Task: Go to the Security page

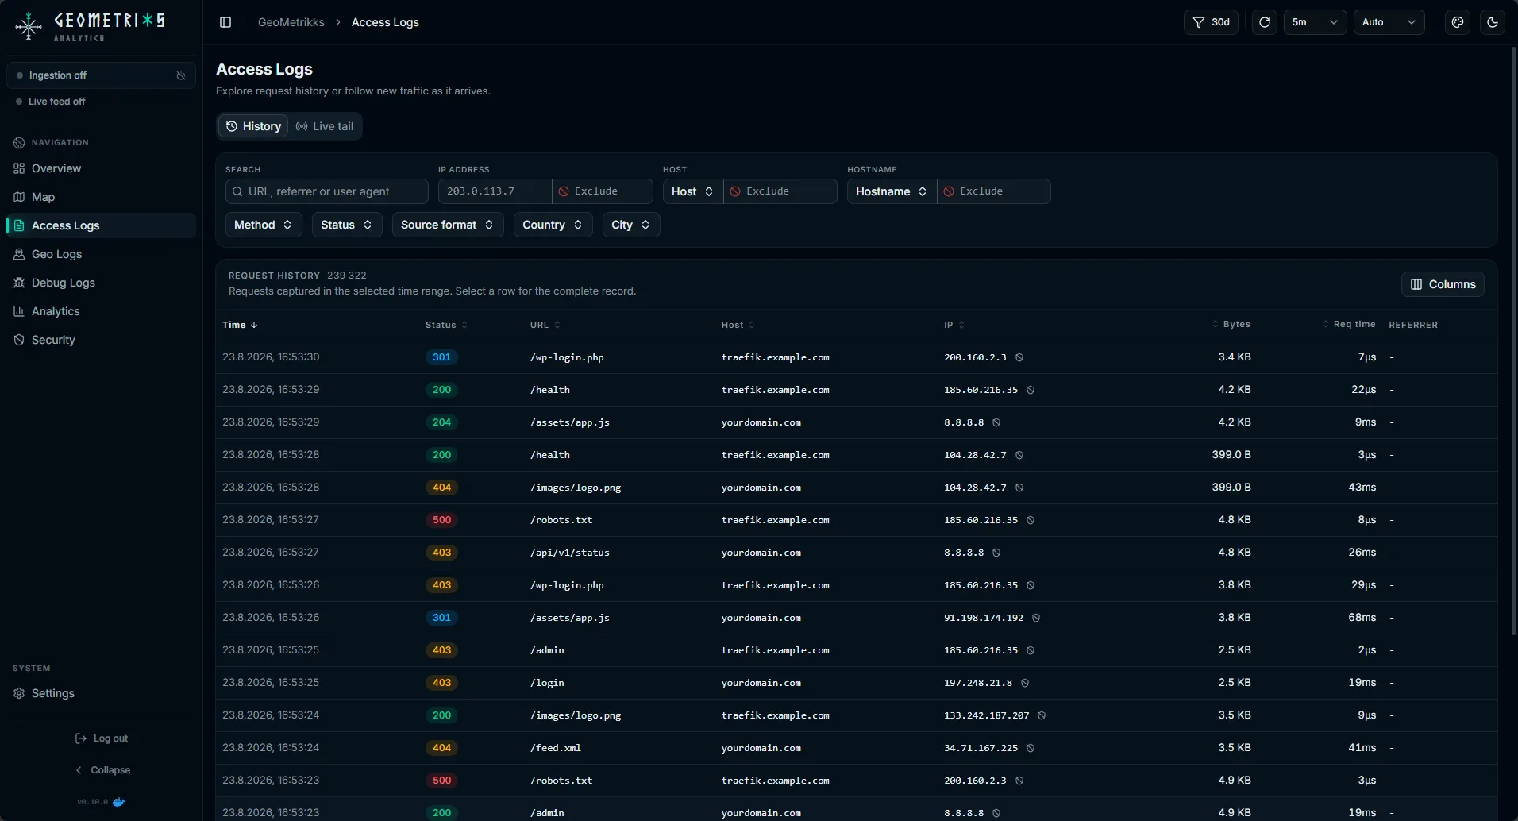Action: pyautogui.click(x=101, y=340)
